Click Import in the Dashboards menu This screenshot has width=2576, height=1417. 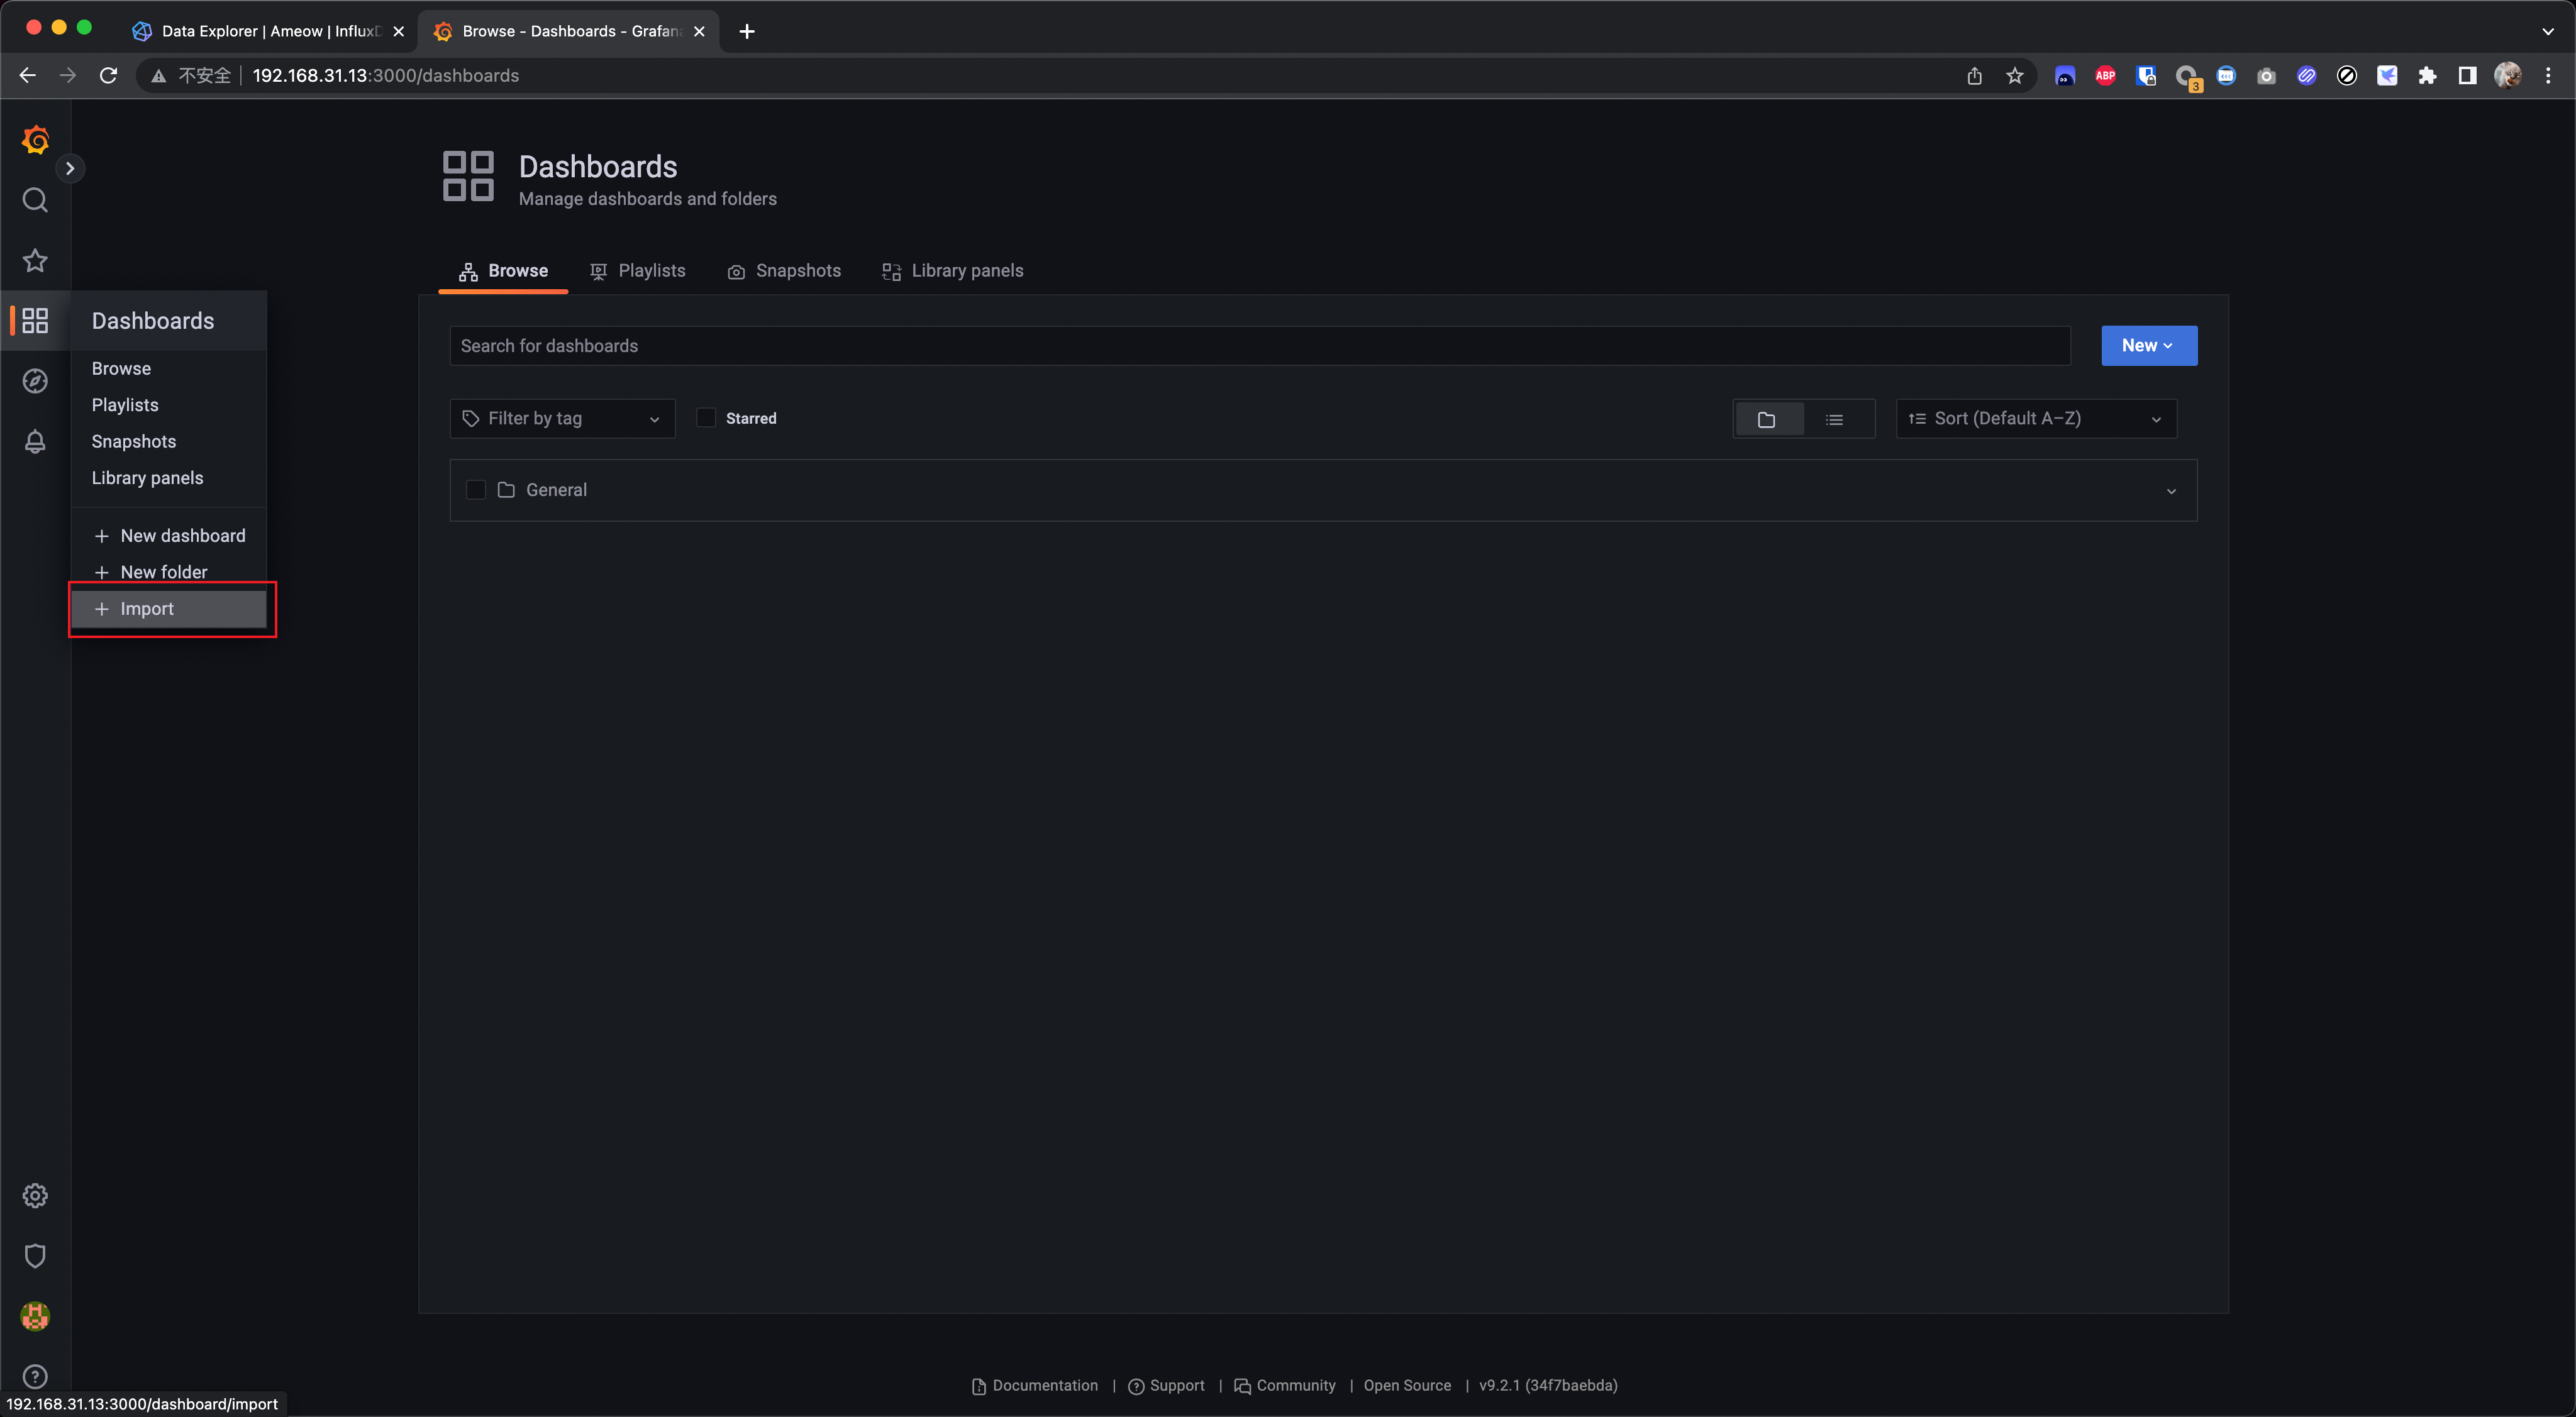147,609
